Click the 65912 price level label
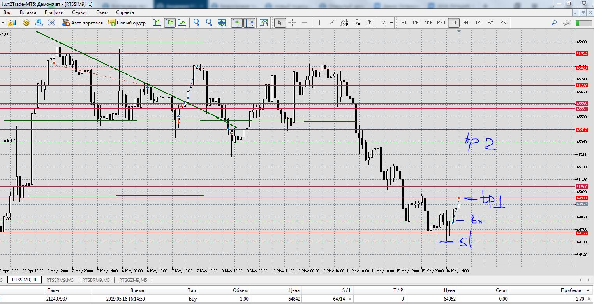 (582, 54)
